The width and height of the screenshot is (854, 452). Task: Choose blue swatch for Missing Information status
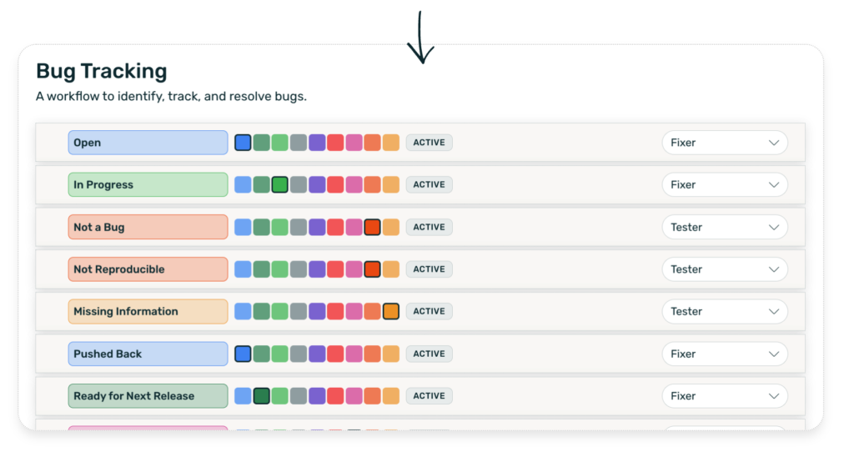click(x=243, y=311)
